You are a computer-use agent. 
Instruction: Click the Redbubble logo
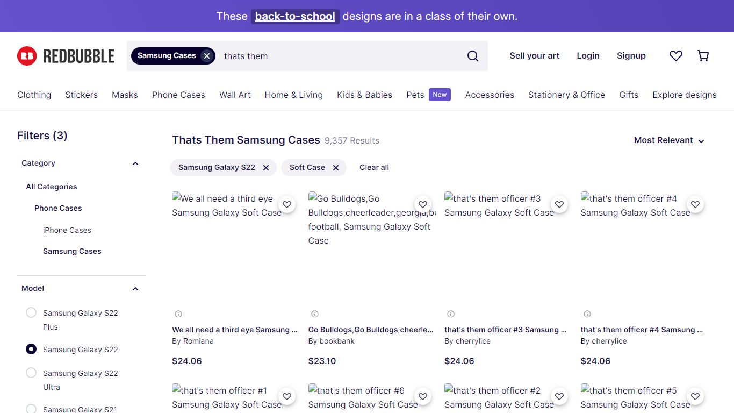click(66, 56)
